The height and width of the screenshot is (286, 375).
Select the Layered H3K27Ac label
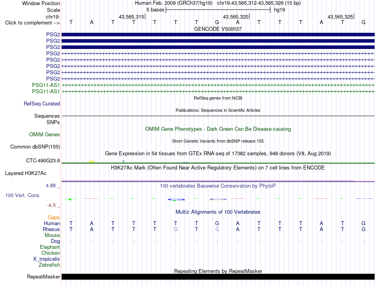coord(26,173)
